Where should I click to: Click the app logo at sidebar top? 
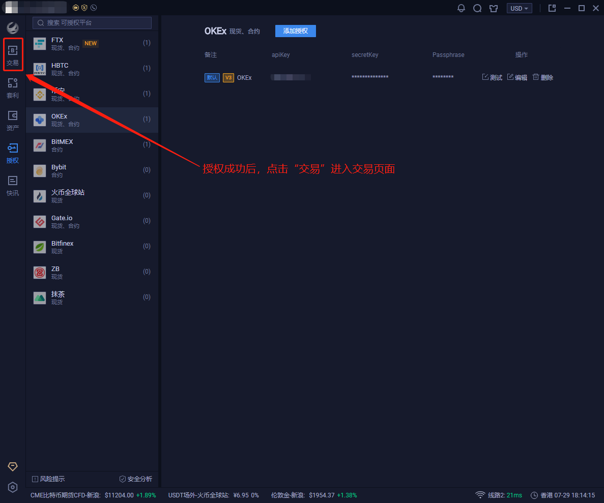pyautogui.click(x=13, y=27)
